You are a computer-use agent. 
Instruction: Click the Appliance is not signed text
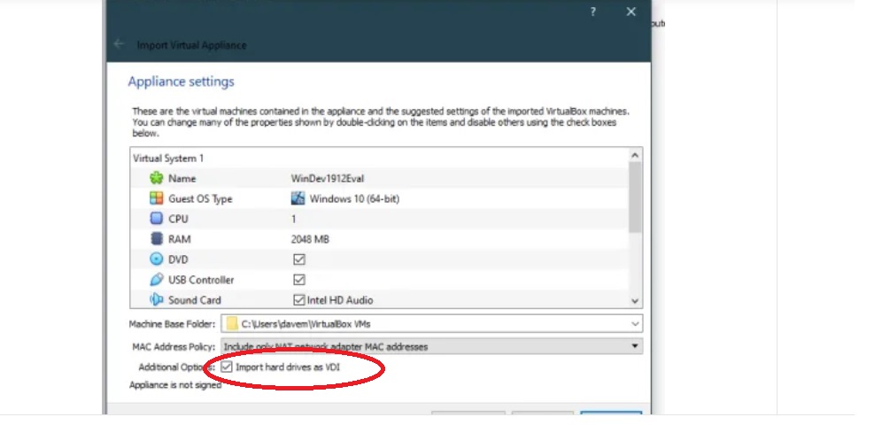[175, 385]
